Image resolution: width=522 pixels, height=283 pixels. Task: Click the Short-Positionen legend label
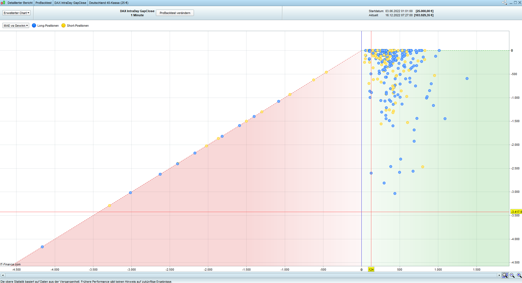[78, 26]
